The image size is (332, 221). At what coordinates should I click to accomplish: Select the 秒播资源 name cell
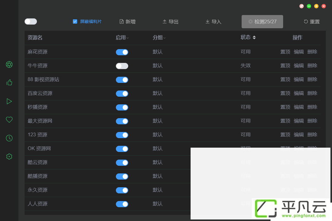point(38,107)
